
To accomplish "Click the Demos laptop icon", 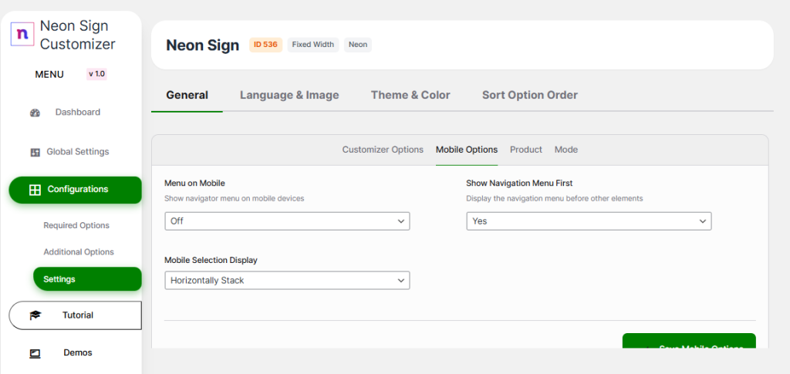I will 35,353.
